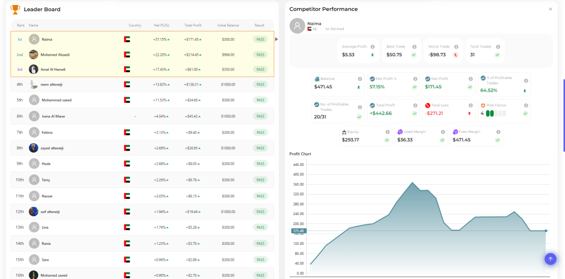
Task: Click the trend icon on Total Trades card
Action: tap(497, 55)
